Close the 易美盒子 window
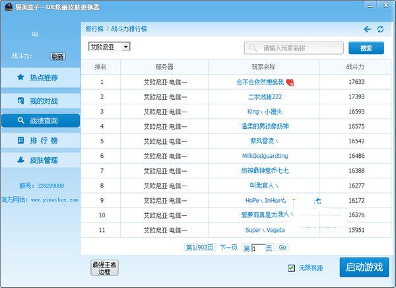 [386, 5]
